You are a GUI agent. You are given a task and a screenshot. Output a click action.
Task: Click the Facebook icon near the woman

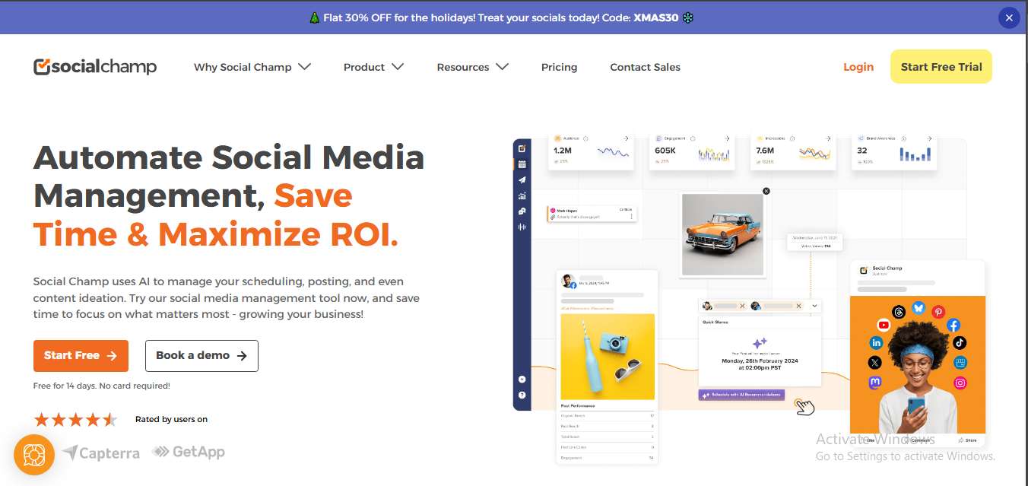pos(953,325)
